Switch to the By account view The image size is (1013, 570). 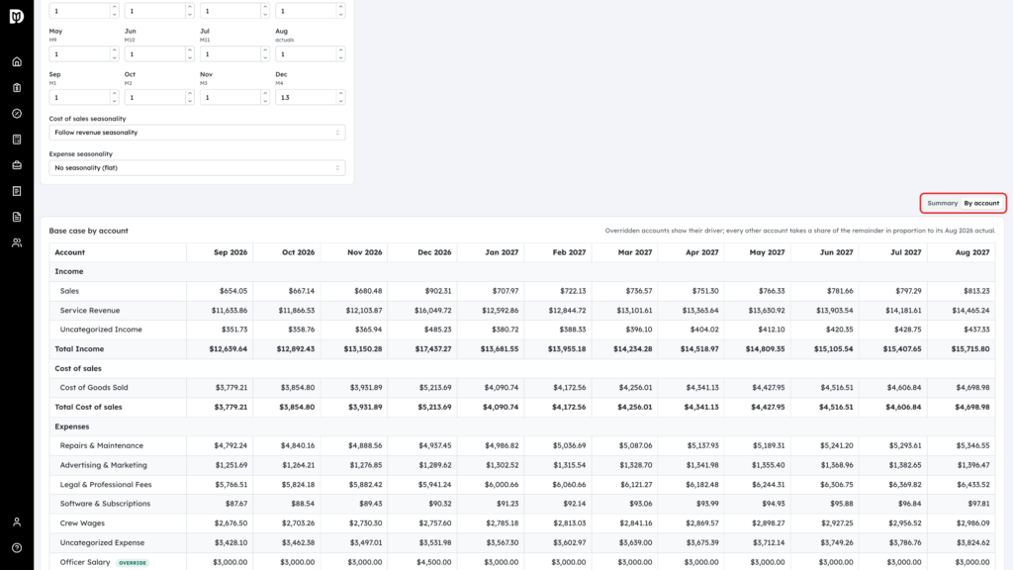[x=981, y=203]
